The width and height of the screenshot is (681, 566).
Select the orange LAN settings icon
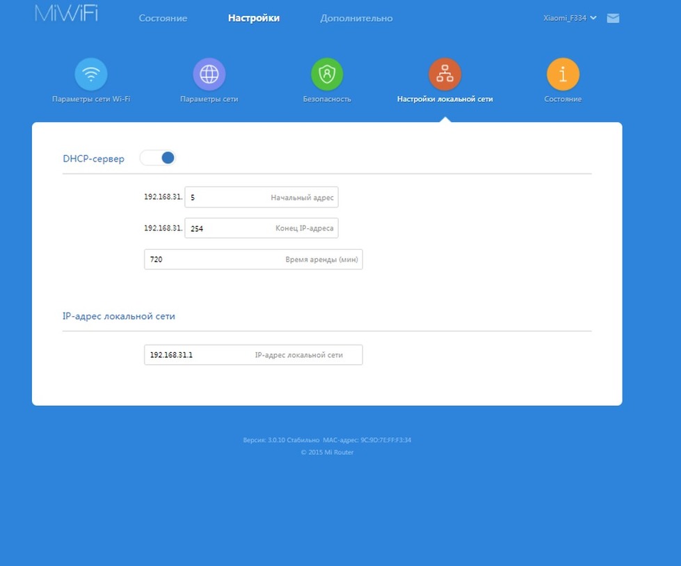444,74
